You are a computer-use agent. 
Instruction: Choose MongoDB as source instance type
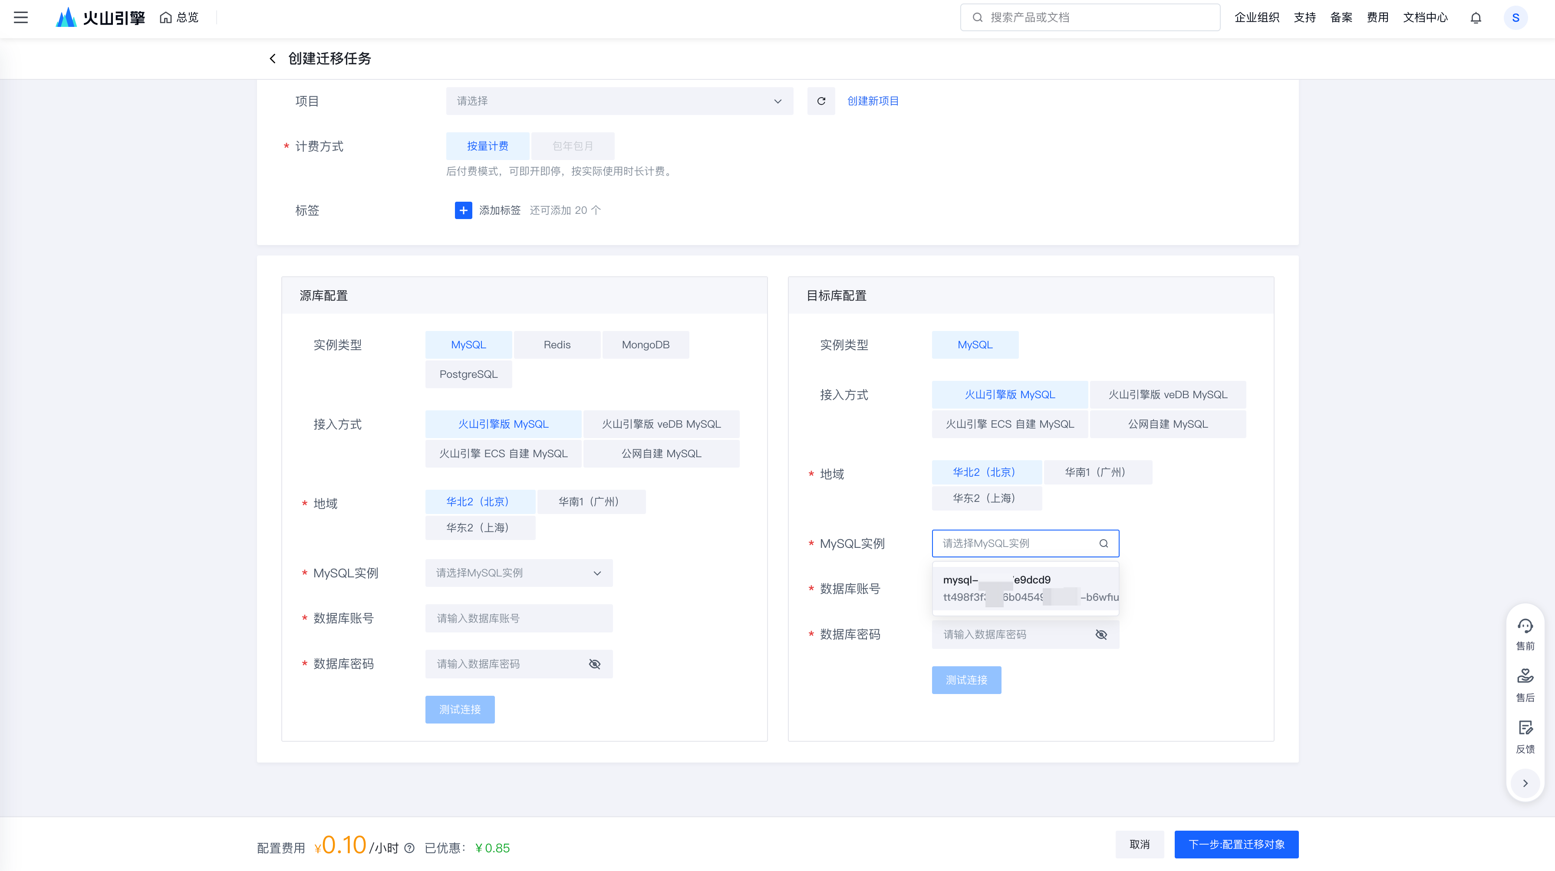645,345
